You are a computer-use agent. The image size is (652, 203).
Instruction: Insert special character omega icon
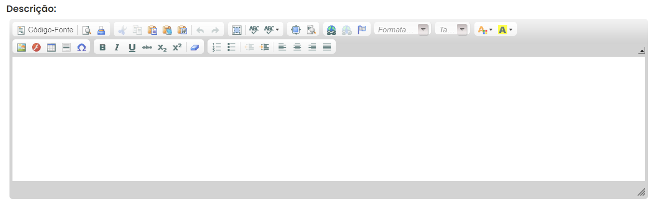81,47
